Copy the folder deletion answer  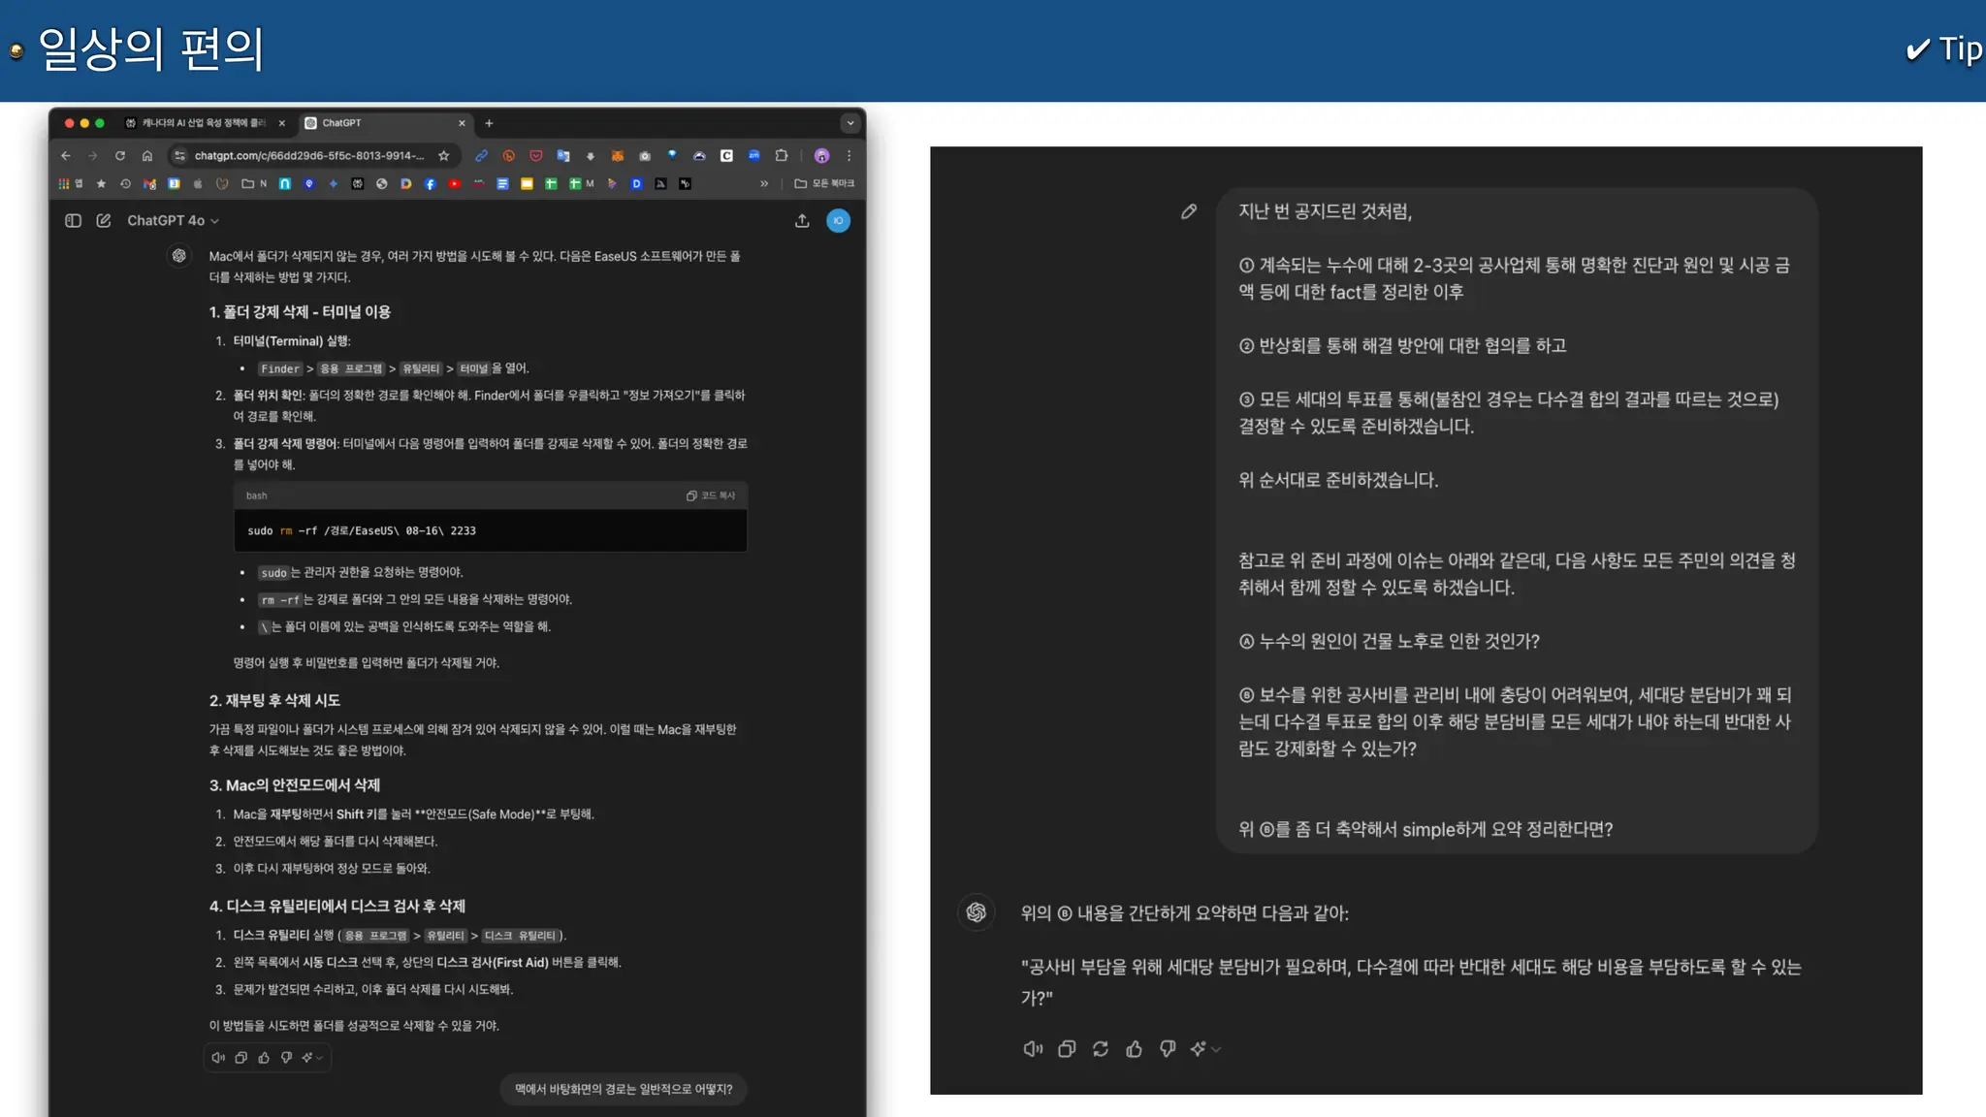(240, 1058)
